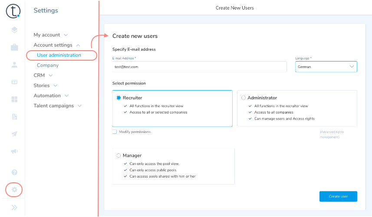Click the Talention logo icon
Image resolution: width=372 pixels, height=217 pixels.
coord(13,11)
